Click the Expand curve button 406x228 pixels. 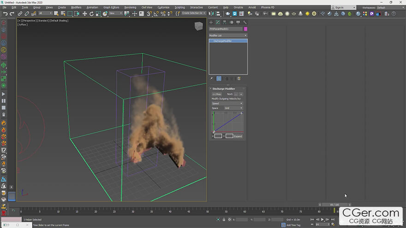238,136
